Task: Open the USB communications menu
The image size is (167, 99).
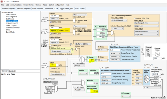Action: [x=14, y=5]
